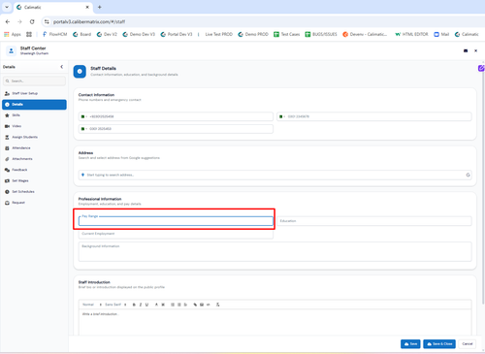
Task: Click the clear formatting icon in editor
Action: tap(218, 305)
